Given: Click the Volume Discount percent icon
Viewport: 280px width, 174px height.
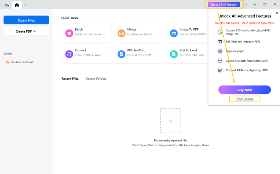Looking at the screenshot, I should click(x=7, y=62).
